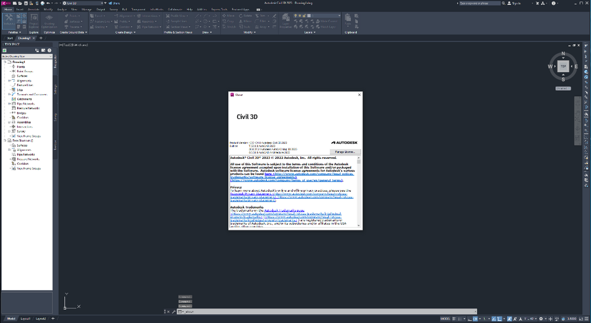Screen dimensions: 591x323
Task: Click the Traverse tool in the ribbon
Action: click(x=72, y=27)
